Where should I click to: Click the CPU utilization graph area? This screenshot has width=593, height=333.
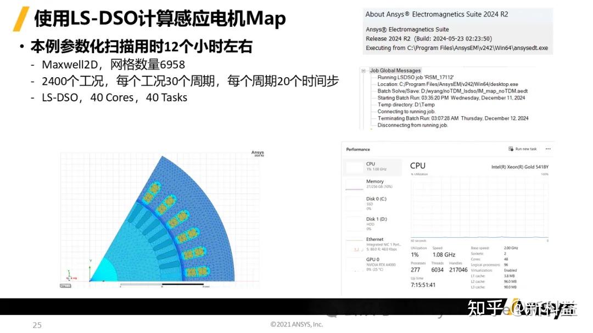coord(479,208)
